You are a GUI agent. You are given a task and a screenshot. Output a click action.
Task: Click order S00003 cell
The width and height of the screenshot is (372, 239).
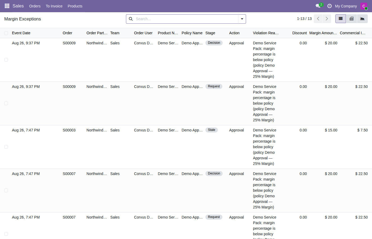click(x=69, y=130)
